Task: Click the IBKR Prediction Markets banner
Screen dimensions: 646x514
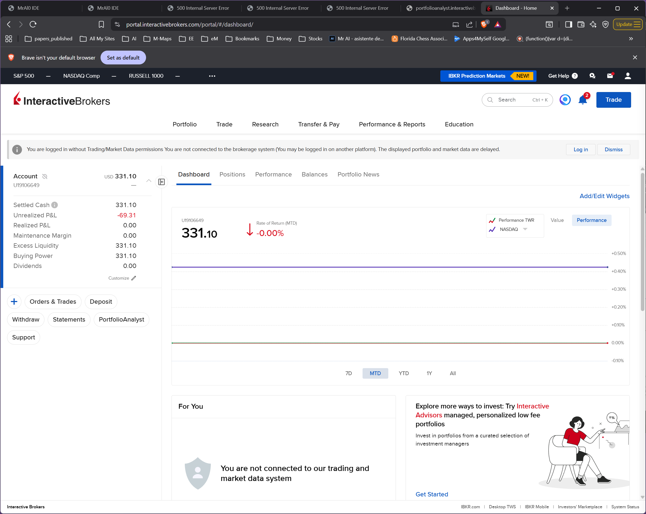Action: pyautogui.click(x=488, y=76)
